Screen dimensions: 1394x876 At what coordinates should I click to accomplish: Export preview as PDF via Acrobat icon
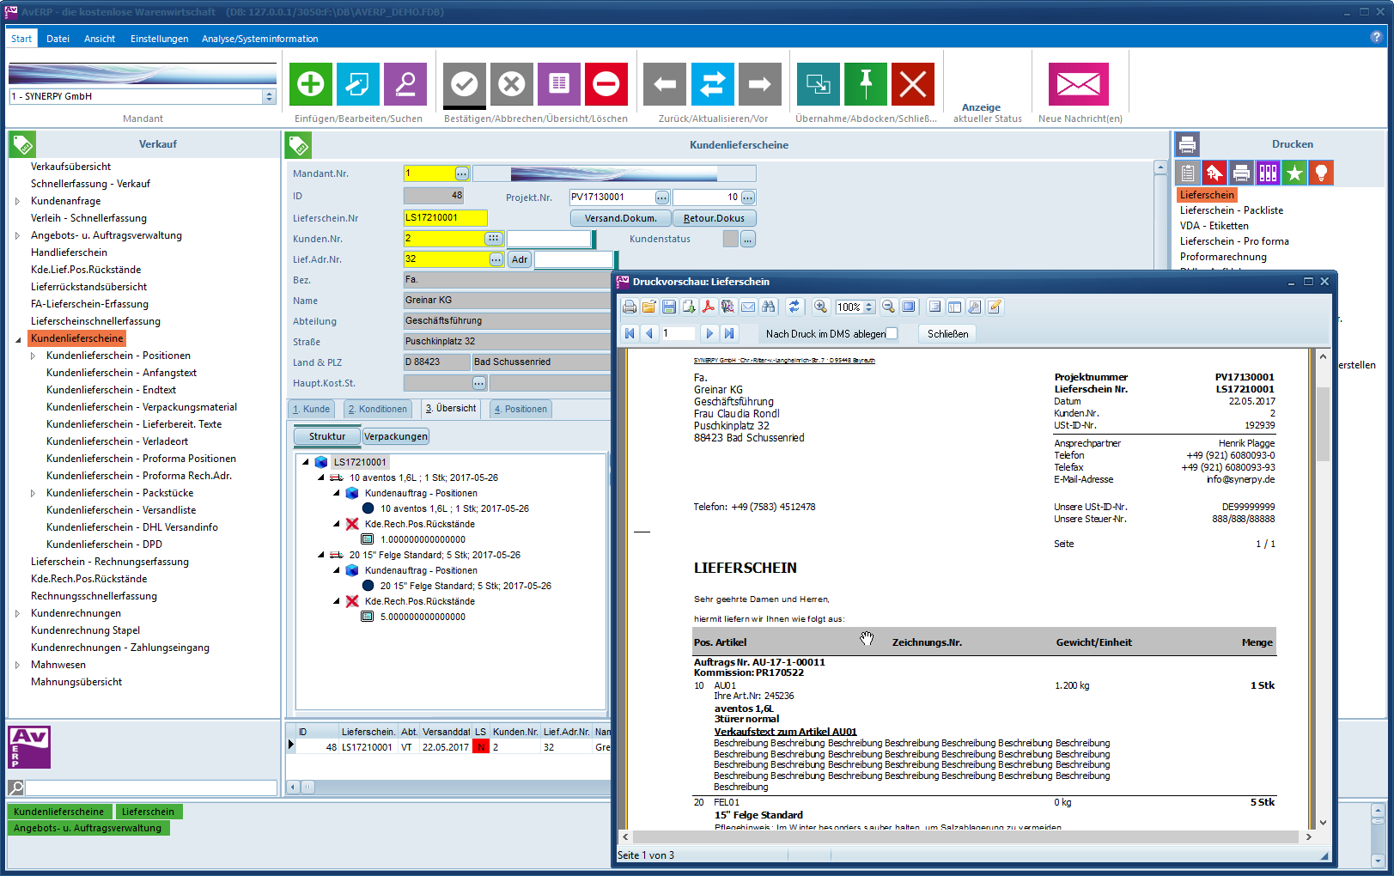click(x=708, y=307)
